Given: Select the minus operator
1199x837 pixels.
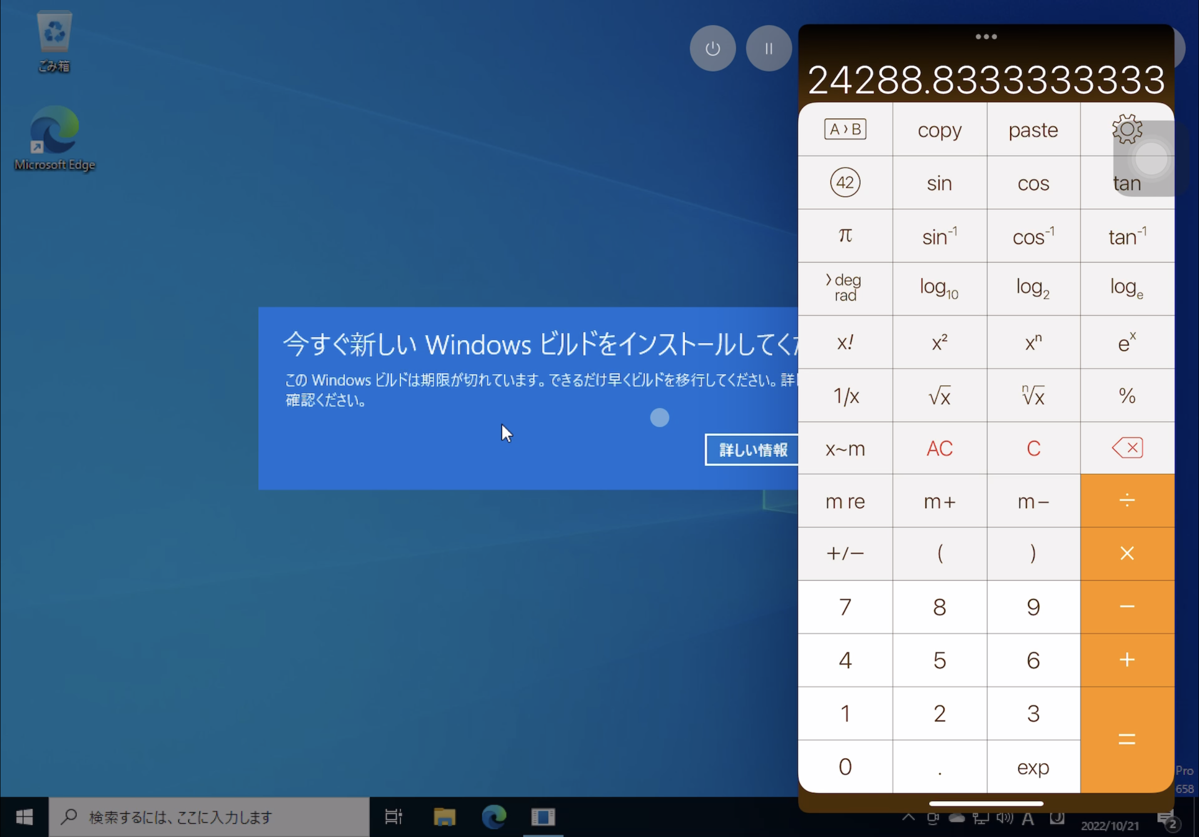Looking at the screenshot, I should [1127, 607].
